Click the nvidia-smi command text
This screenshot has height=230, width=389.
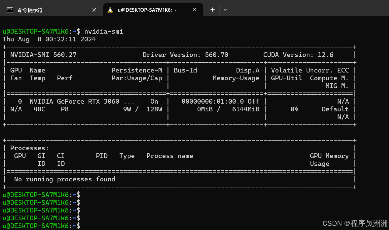tap(103, 31)
